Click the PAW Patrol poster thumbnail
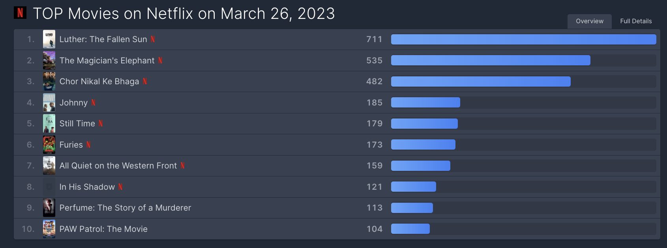Image resolution: width=667 pixels, height=248 pixels. tap(49, 229)
